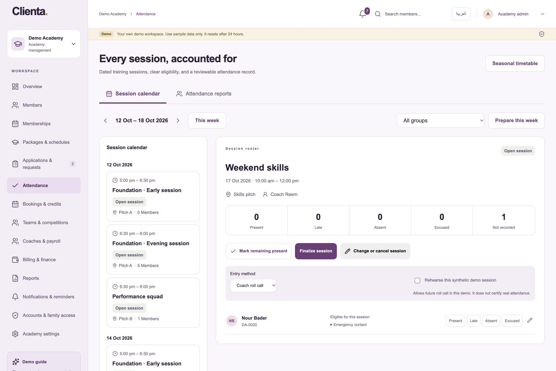Select the Performance squad session card
This screenshot has height=371, width=556.
pos(153,303)
